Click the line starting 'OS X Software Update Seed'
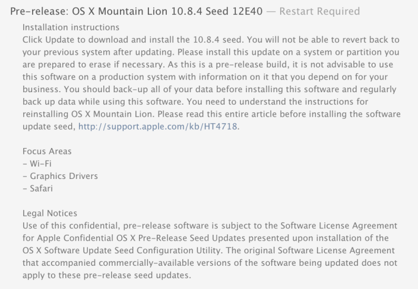Screen dimensions: 418x289 [208, 250]
